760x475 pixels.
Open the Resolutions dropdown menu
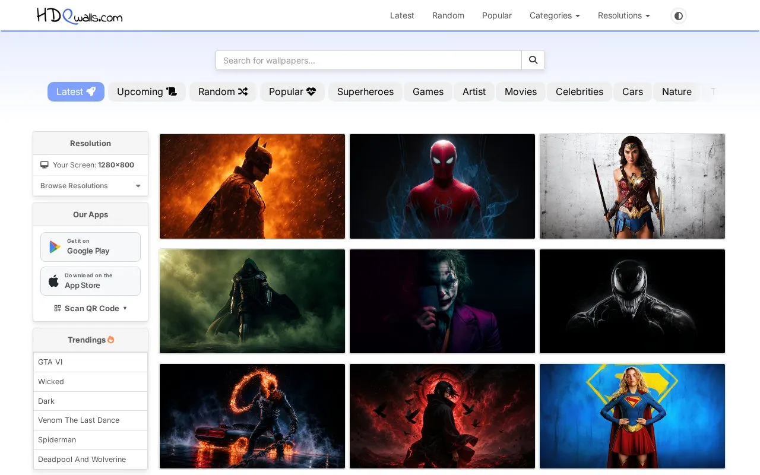[624, 15]
